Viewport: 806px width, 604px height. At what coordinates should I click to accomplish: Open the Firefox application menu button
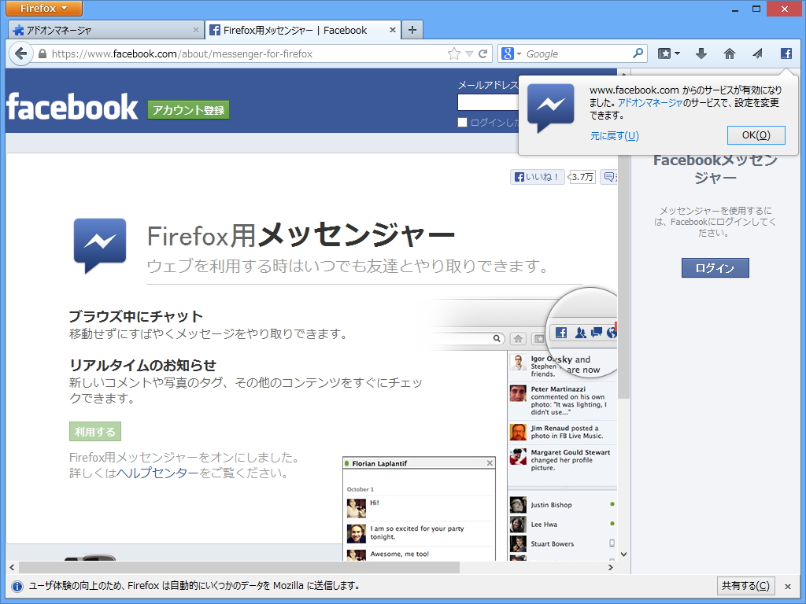click(44, 8)
